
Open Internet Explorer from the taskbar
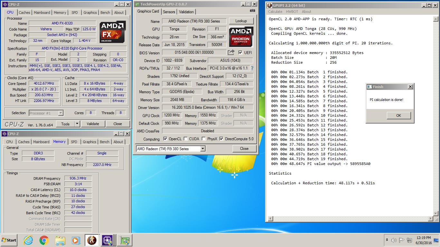[x=28, y=240]
